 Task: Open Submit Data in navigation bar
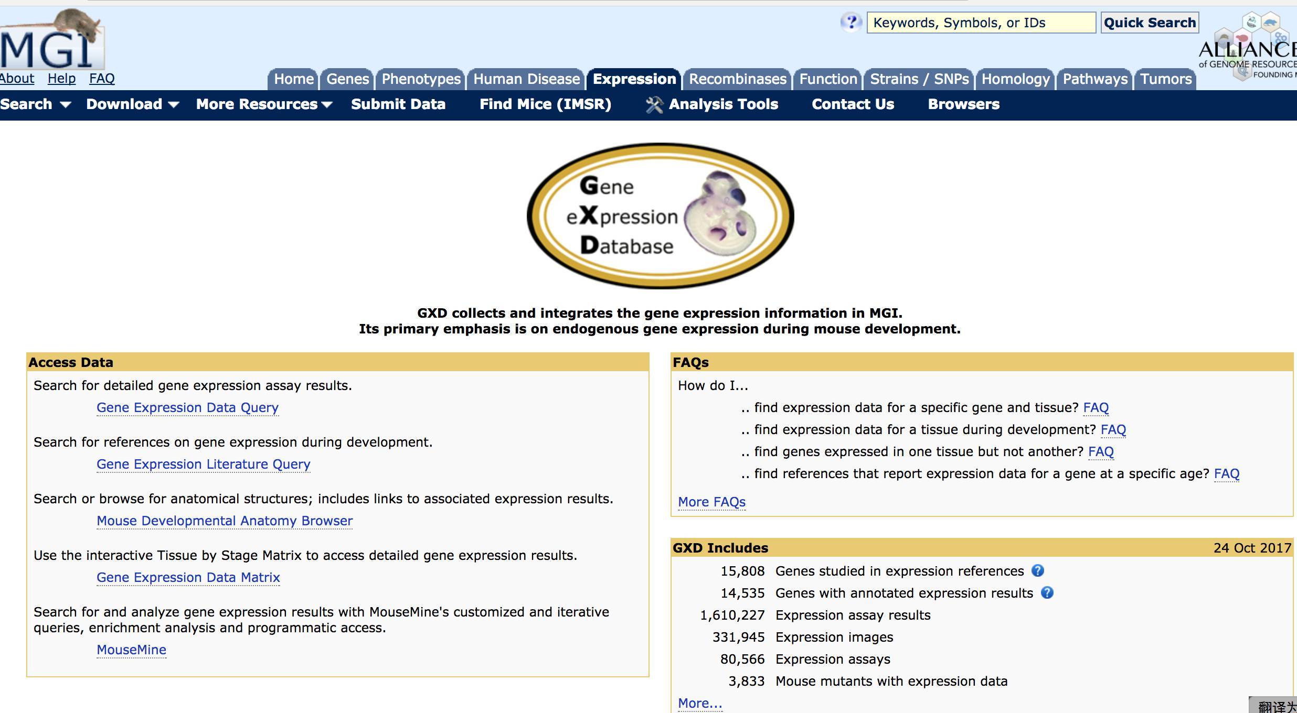point(398,104)
